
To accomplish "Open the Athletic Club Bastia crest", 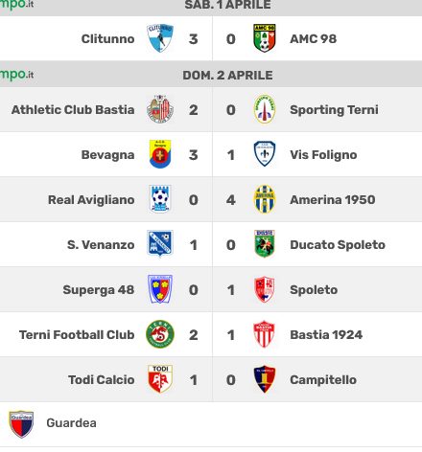I will click(160, 109).
